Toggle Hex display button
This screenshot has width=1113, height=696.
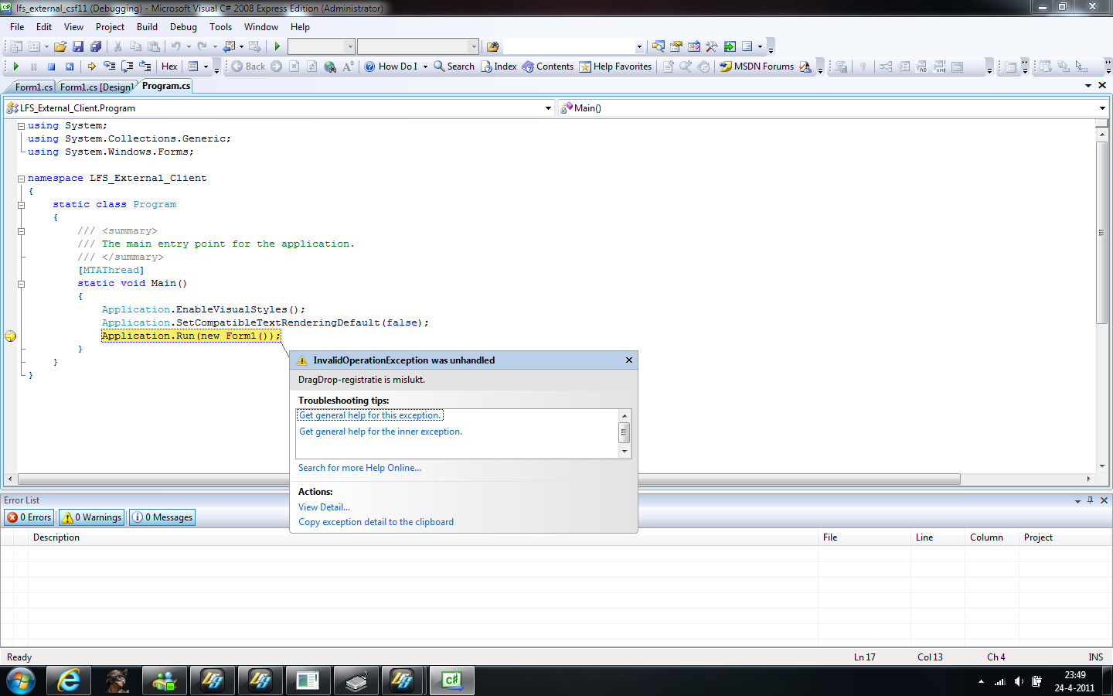click(x=169, y=67)
